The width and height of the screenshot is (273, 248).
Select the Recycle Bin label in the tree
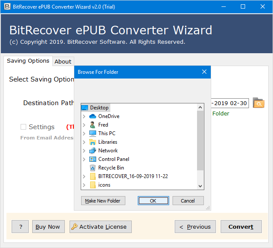pyautogui.click(x=111, y=168)
